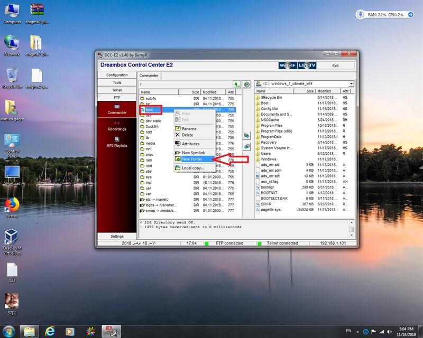Select the 123 text file on the desktop

[x=12, y=273]
